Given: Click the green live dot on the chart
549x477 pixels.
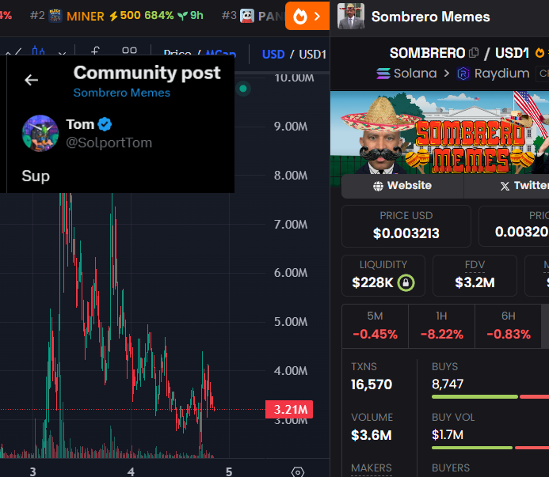Looking at the screenshot, I should tap(243, 89).
